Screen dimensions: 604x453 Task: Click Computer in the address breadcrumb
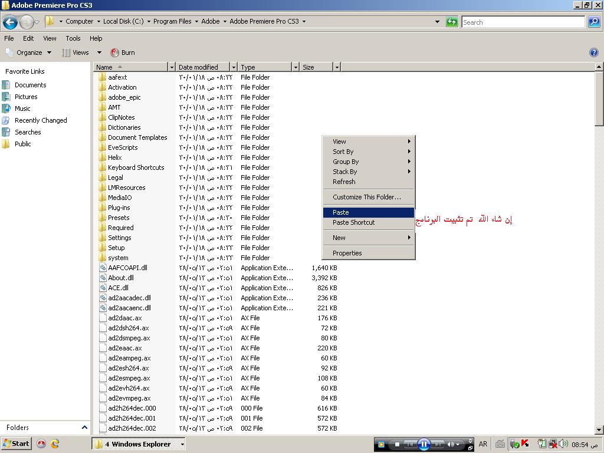pyautogui.click(x=80, y=22)
